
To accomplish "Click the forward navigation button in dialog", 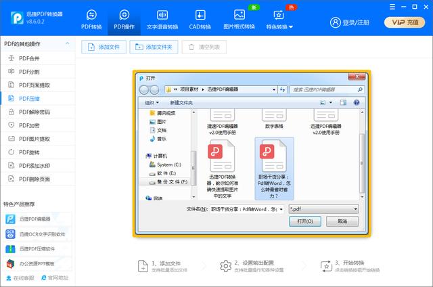I will coord(154,90).
